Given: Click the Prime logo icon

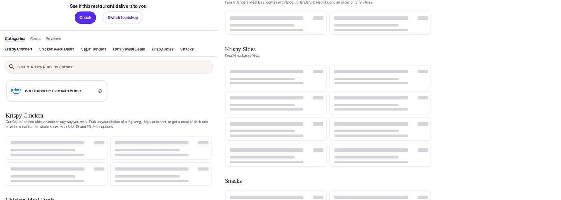Looking at the screenshot, I should tap(16, 91).
